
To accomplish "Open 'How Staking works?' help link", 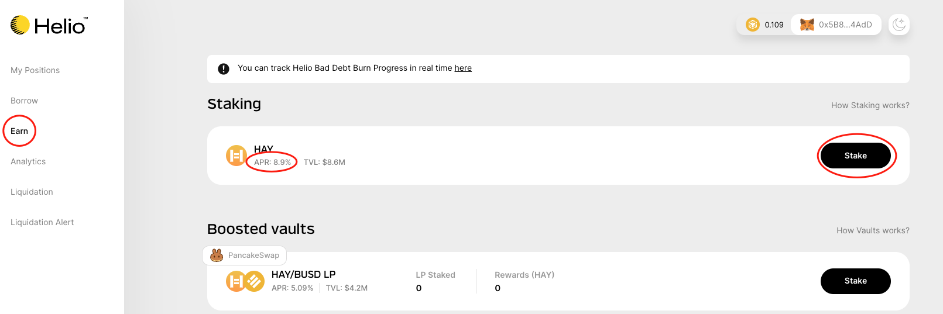I will point(870,105).
